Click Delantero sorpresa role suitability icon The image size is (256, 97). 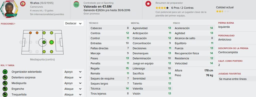5,78
